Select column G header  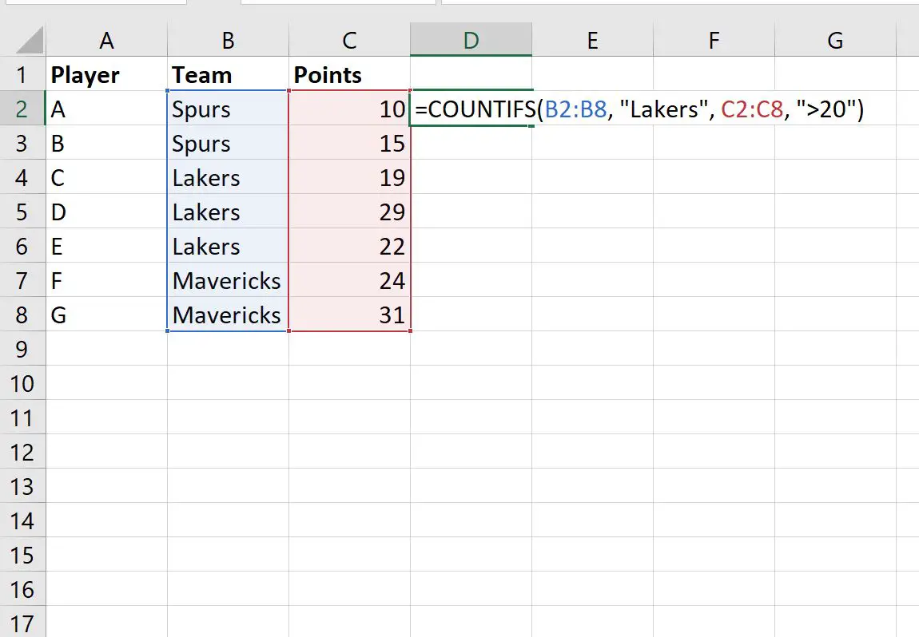point(835,41)
